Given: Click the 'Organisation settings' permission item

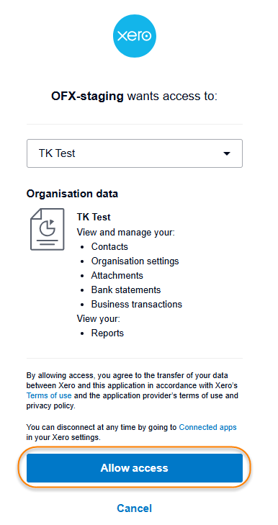Looking at the screenshot, I should click(135, 261).
